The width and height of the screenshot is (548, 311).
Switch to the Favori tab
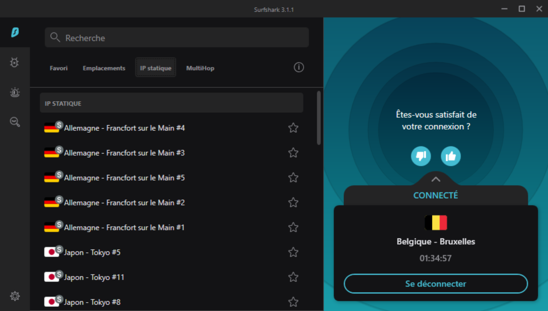59,68
